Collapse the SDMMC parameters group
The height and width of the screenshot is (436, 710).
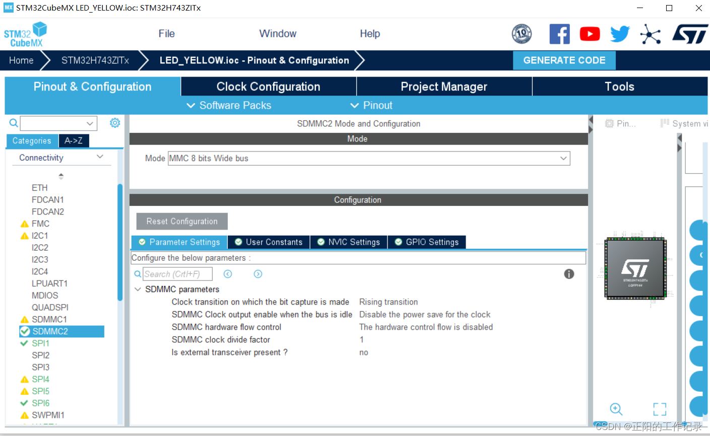(x=138, y=289)
